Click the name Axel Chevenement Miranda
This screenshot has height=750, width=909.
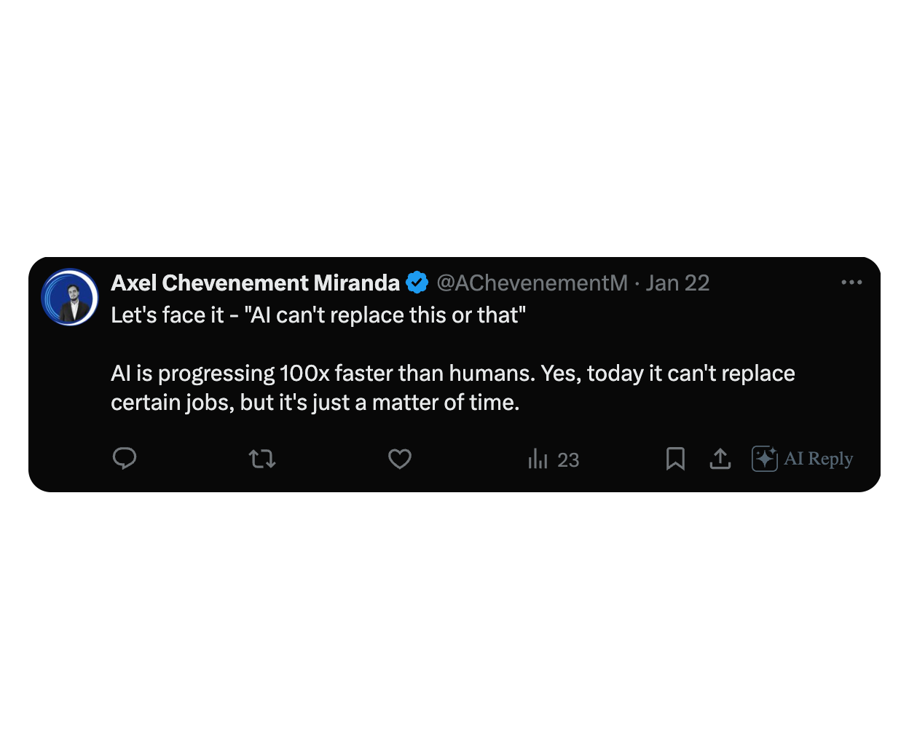click(256, 283)
